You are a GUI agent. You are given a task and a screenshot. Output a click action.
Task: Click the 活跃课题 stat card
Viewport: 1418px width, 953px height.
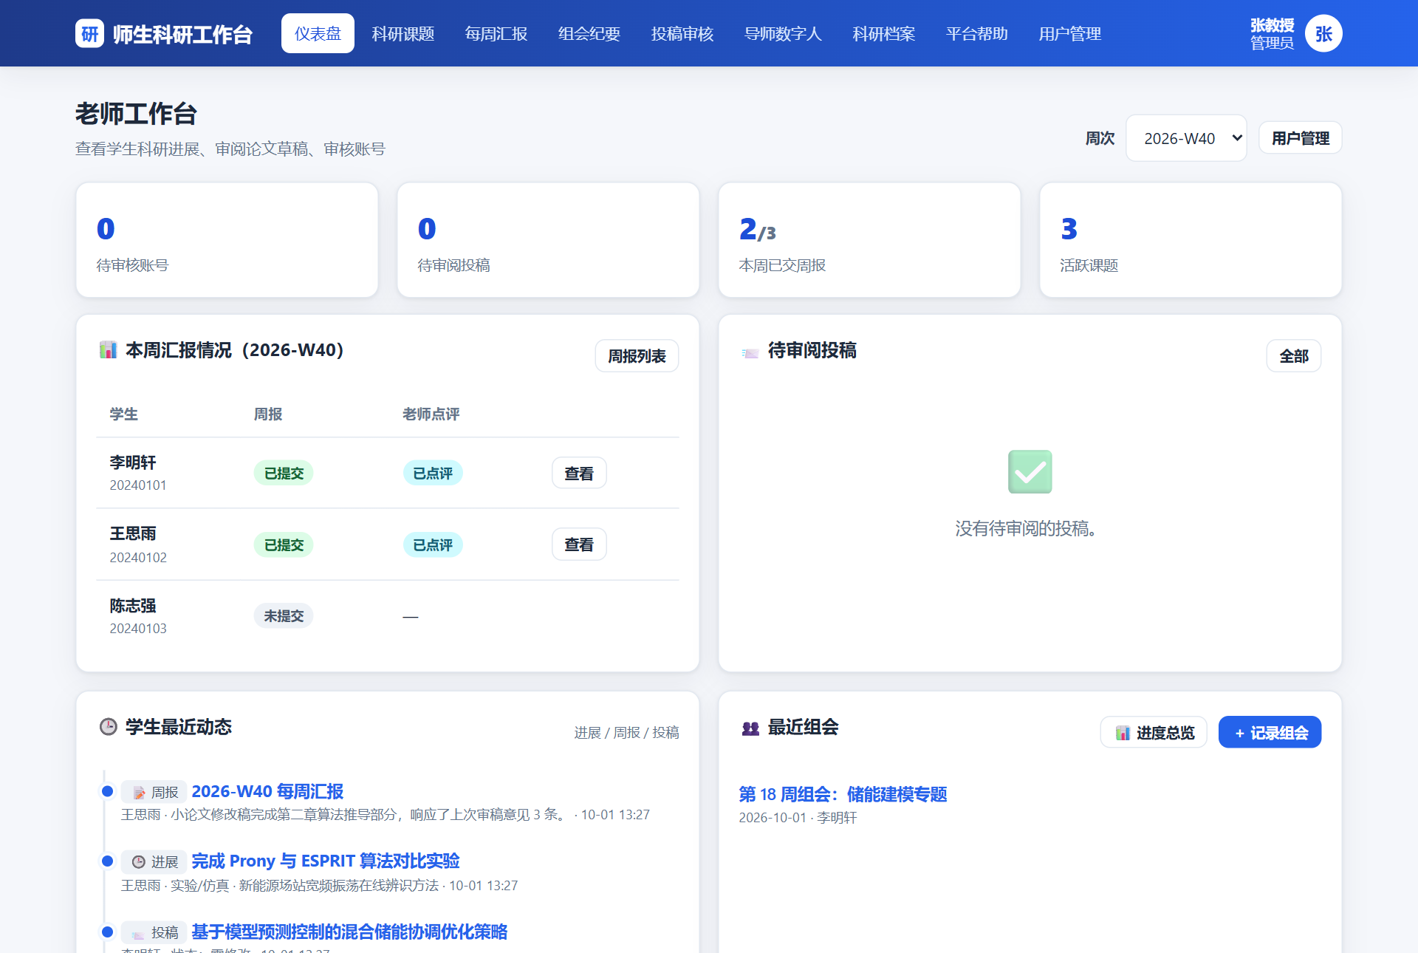point(1191,240)
